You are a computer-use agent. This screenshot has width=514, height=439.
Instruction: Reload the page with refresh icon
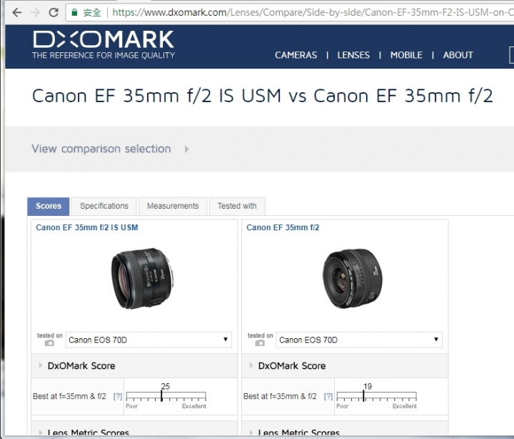[x=54, y=12]
